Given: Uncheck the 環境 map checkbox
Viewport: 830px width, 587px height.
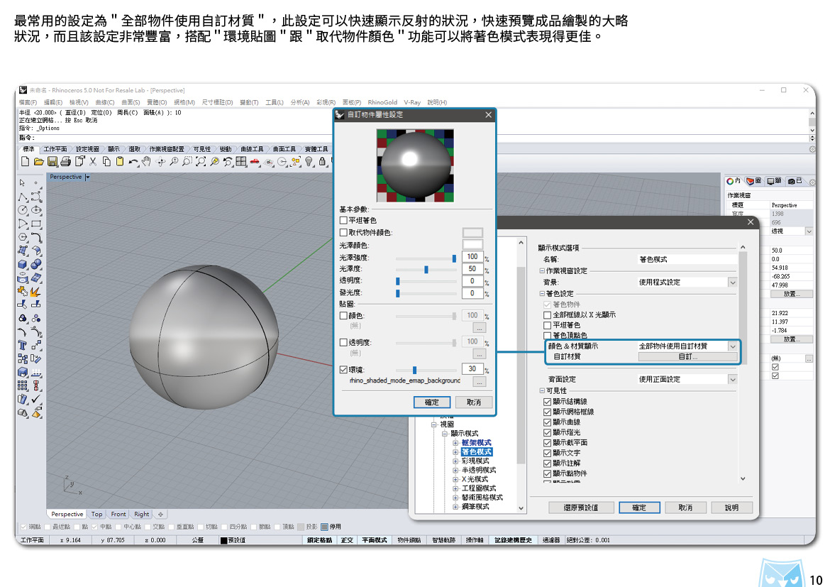Looking at the screenshot, I should (x=343, y=369).
